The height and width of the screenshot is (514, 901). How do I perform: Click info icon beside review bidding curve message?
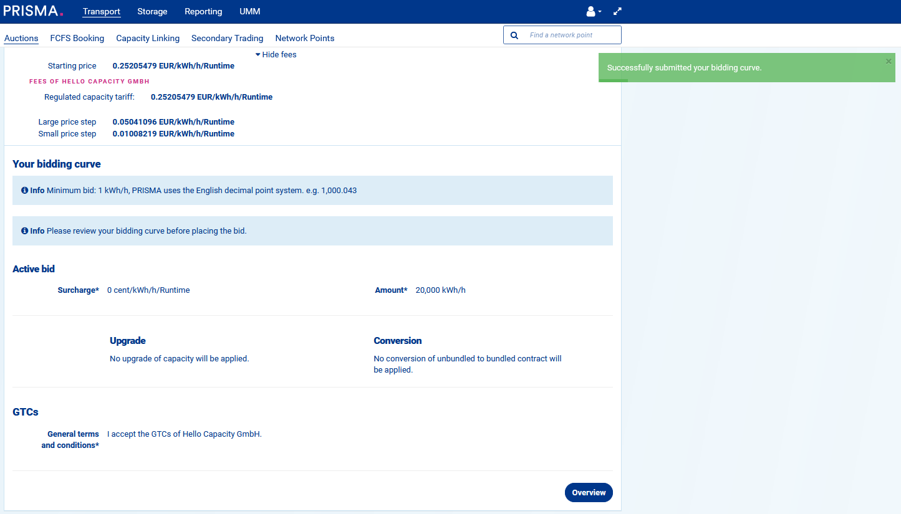[24, 231]
